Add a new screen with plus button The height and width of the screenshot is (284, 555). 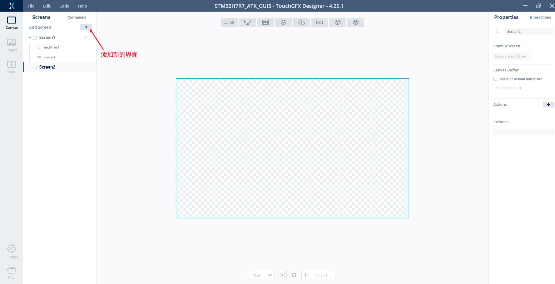[x=86, y=27]
